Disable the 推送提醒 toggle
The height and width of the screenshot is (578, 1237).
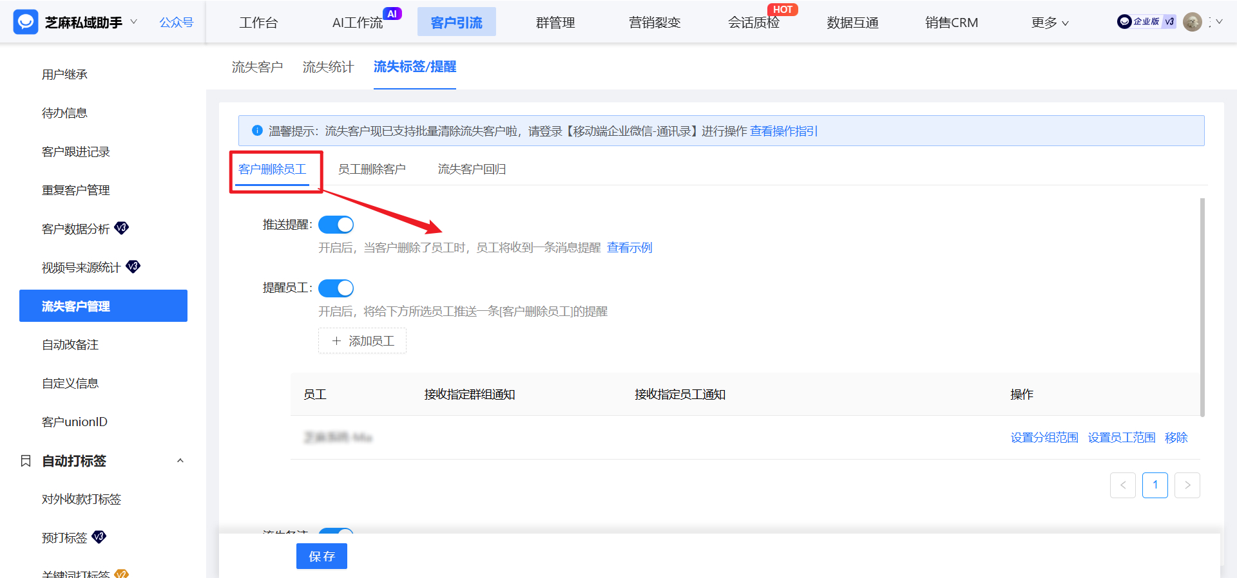coord(336,225)
